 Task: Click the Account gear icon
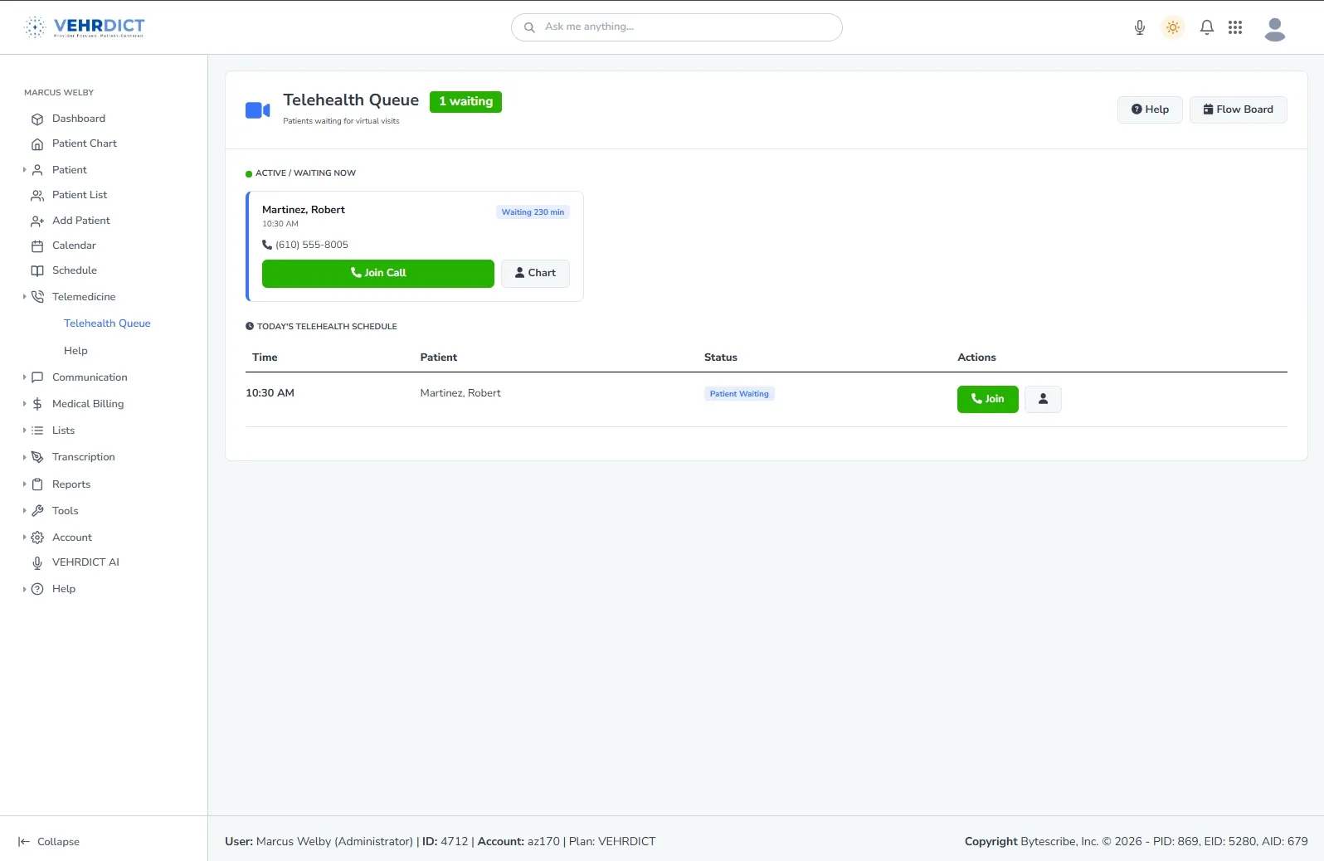pos(37,538)
